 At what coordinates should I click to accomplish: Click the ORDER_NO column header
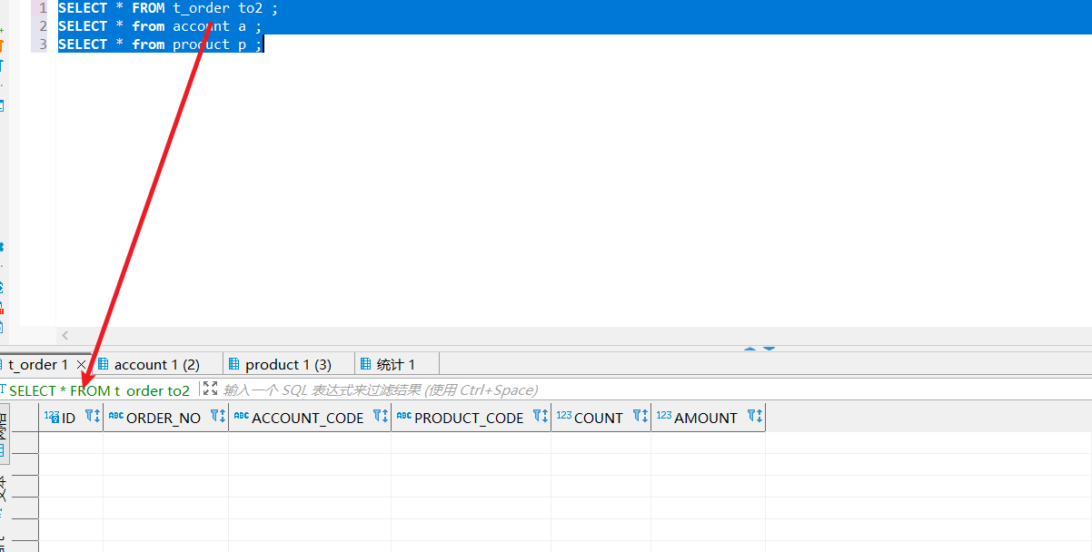tap(163, 418)
